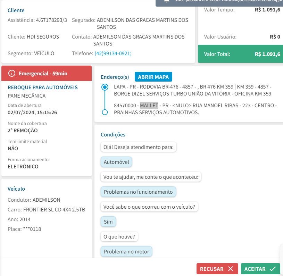Click the Veículo section heading
This screenshot has height=276, width=283.
pyautogui.click(x=16, y=189)
